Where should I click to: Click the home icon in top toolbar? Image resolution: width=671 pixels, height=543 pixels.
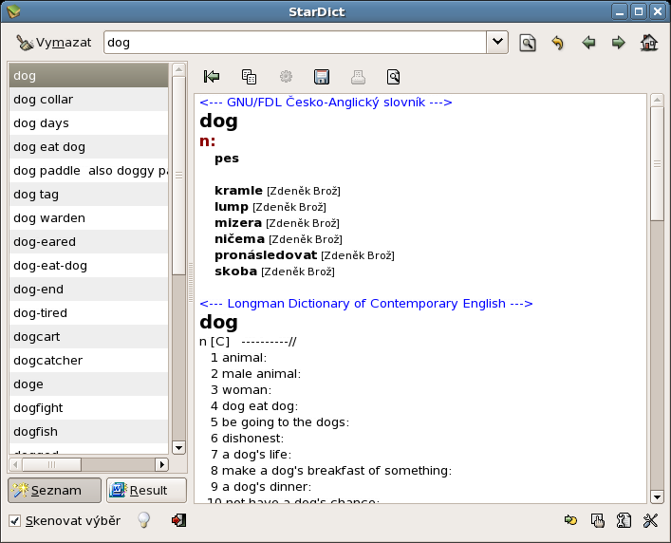coord(649,43)
